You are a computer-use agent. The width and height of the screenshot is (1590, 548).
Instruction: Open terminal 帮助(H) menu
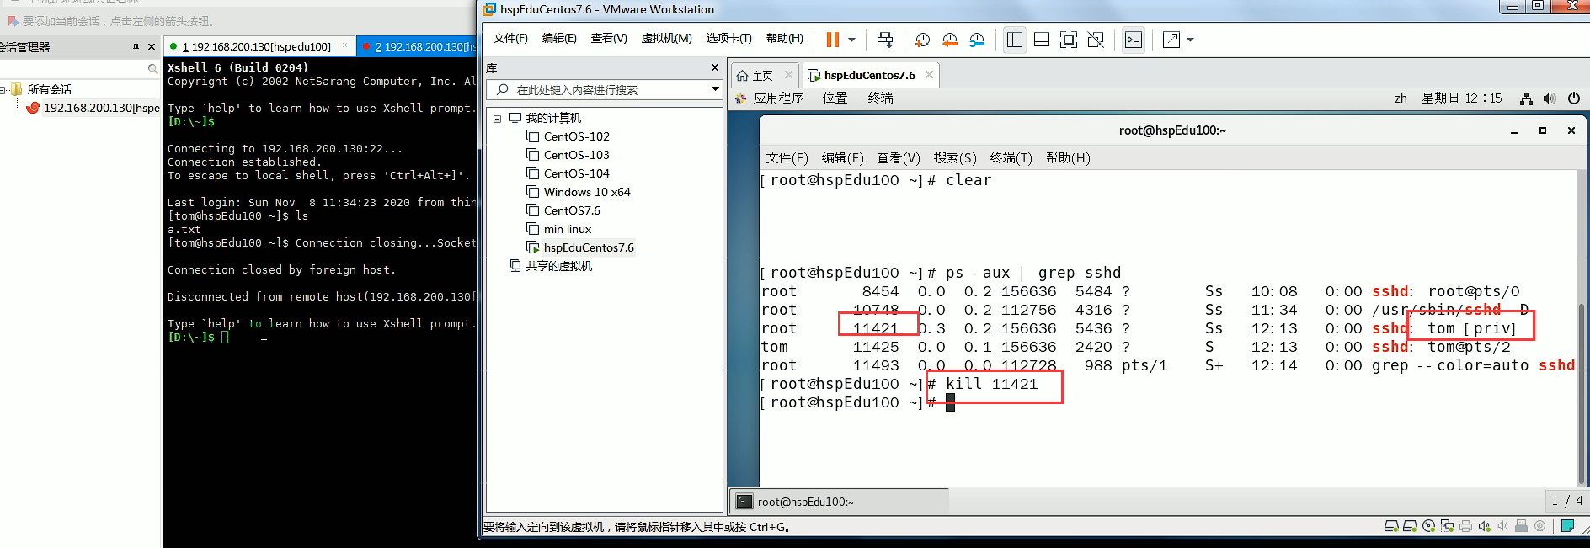1068,157
